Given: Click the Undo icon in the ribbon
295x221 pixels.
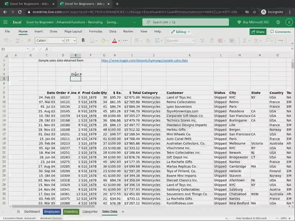Looking at the screenshot, I should [x=6, y=41].
